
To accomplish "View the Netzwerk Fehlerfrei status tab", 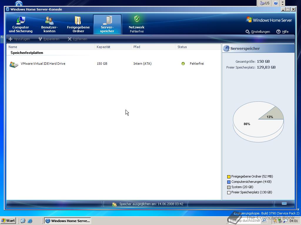I will 136,25.
